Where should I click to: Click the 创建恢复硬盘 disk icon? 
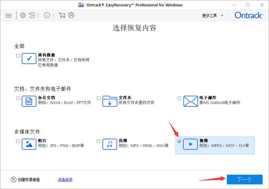13,180
